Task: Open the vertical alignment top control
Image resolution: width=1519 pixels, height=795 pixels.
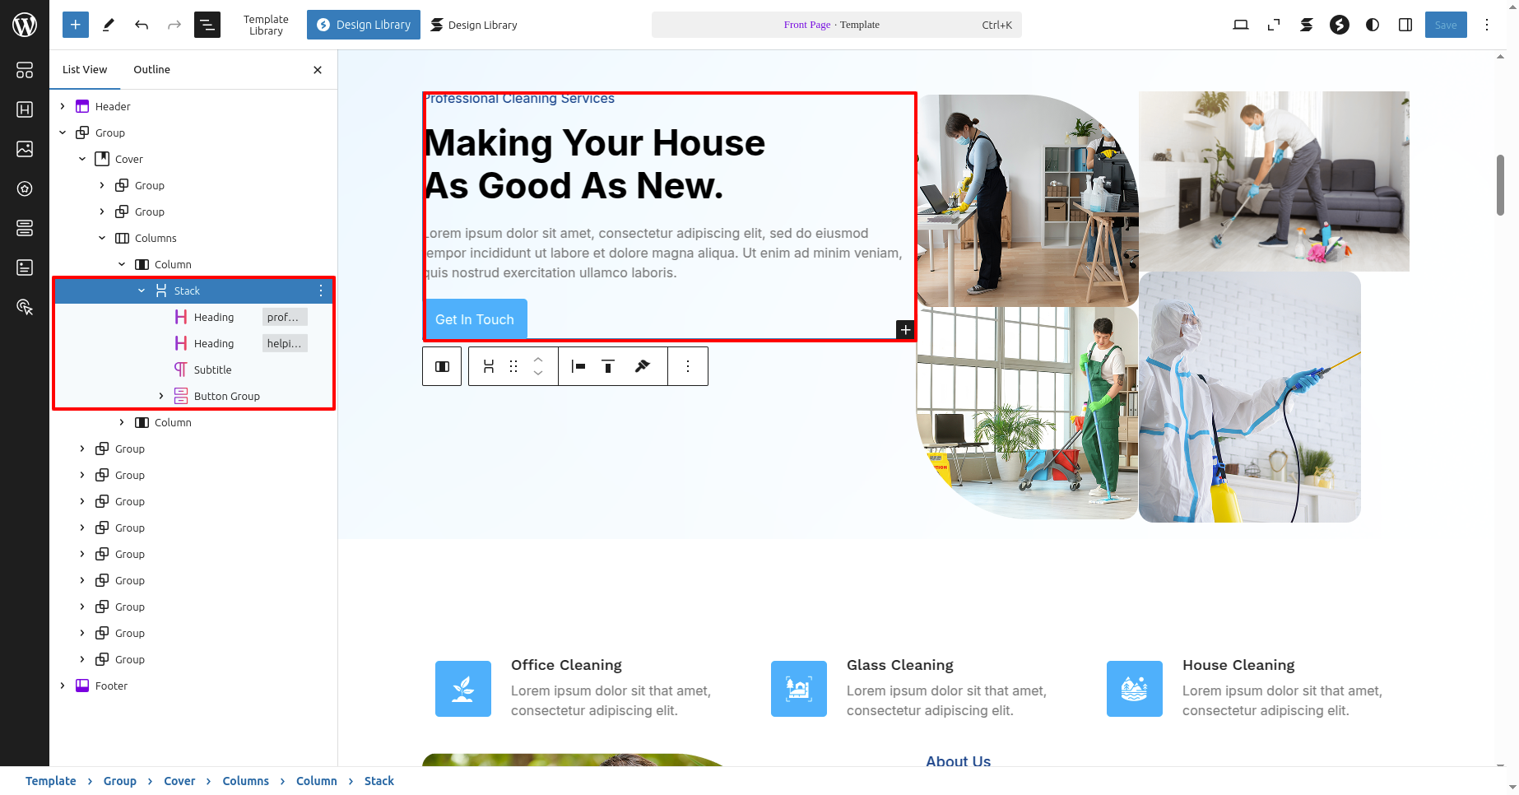Action: [x=608, y=366]
